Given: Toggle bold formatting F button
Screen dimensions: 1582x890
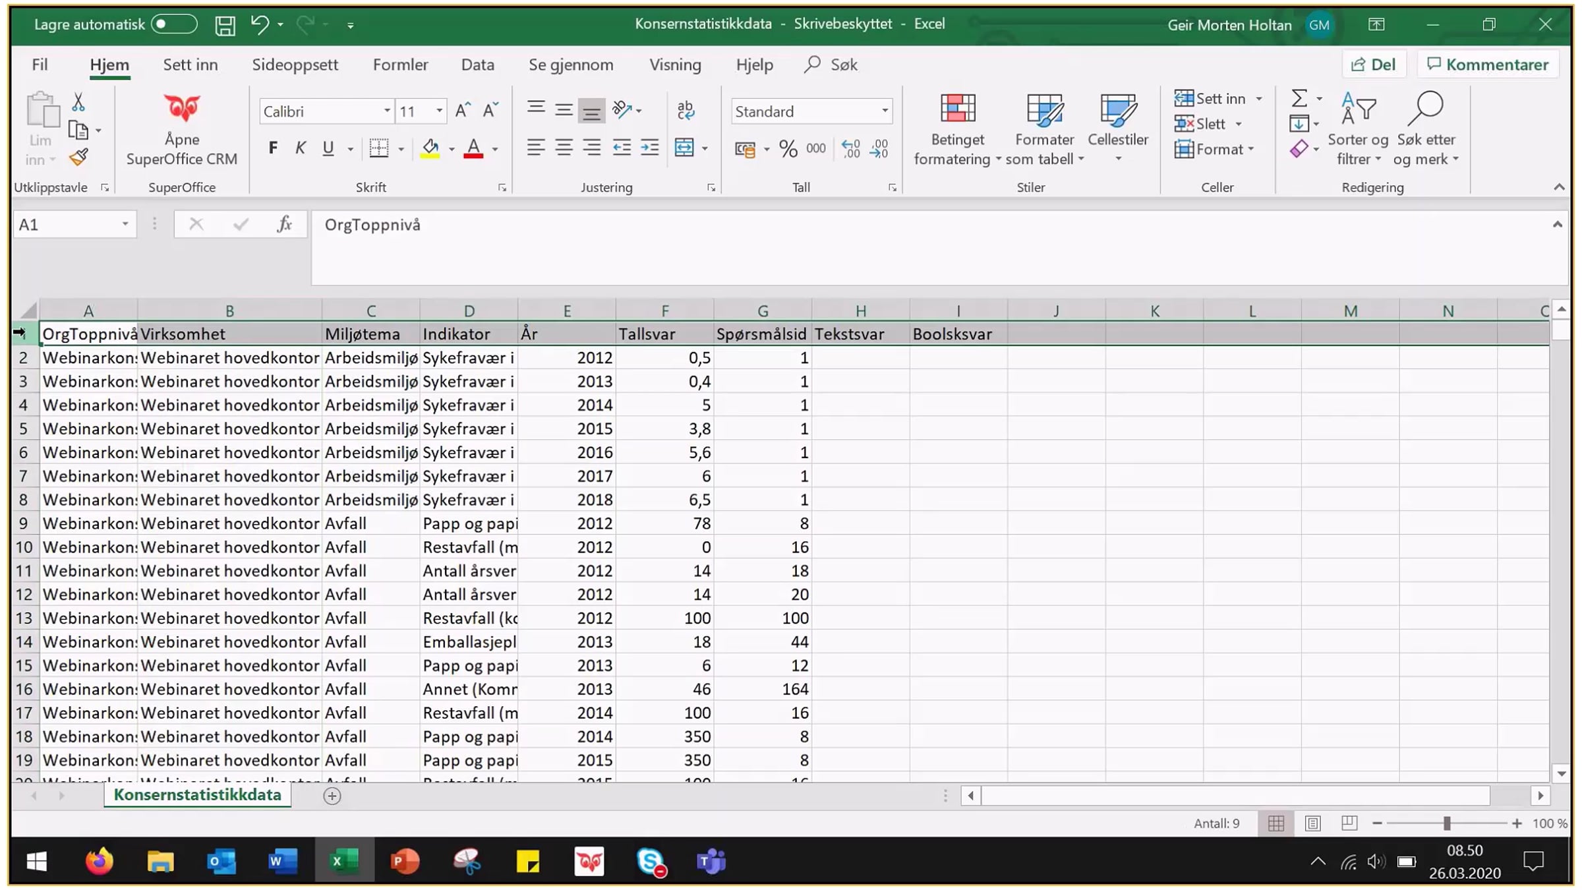Looking at the screenshot, I should coord(273,148).
